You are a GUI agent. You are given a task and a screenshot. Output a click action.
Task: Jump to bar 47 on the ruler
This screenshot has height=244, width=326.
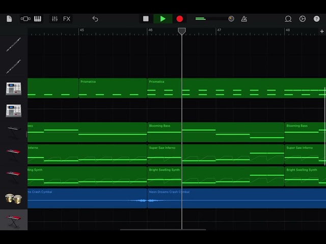[x=219, y=30]
